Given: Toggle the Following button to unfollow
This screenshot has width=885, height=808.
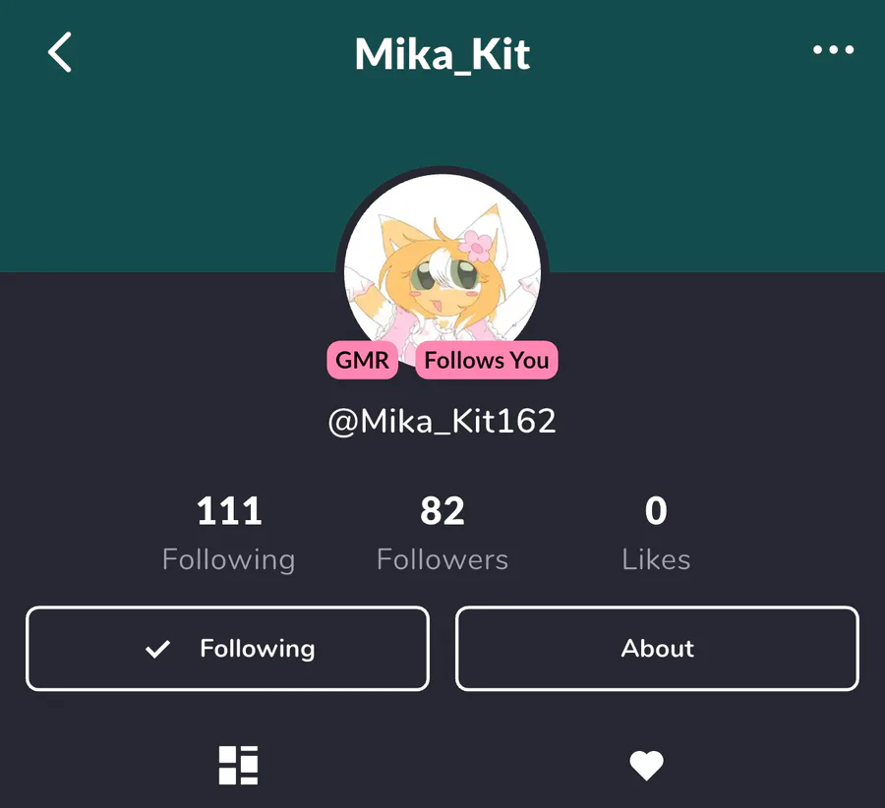Looking at the screenshot, I should tap(227, 649).
